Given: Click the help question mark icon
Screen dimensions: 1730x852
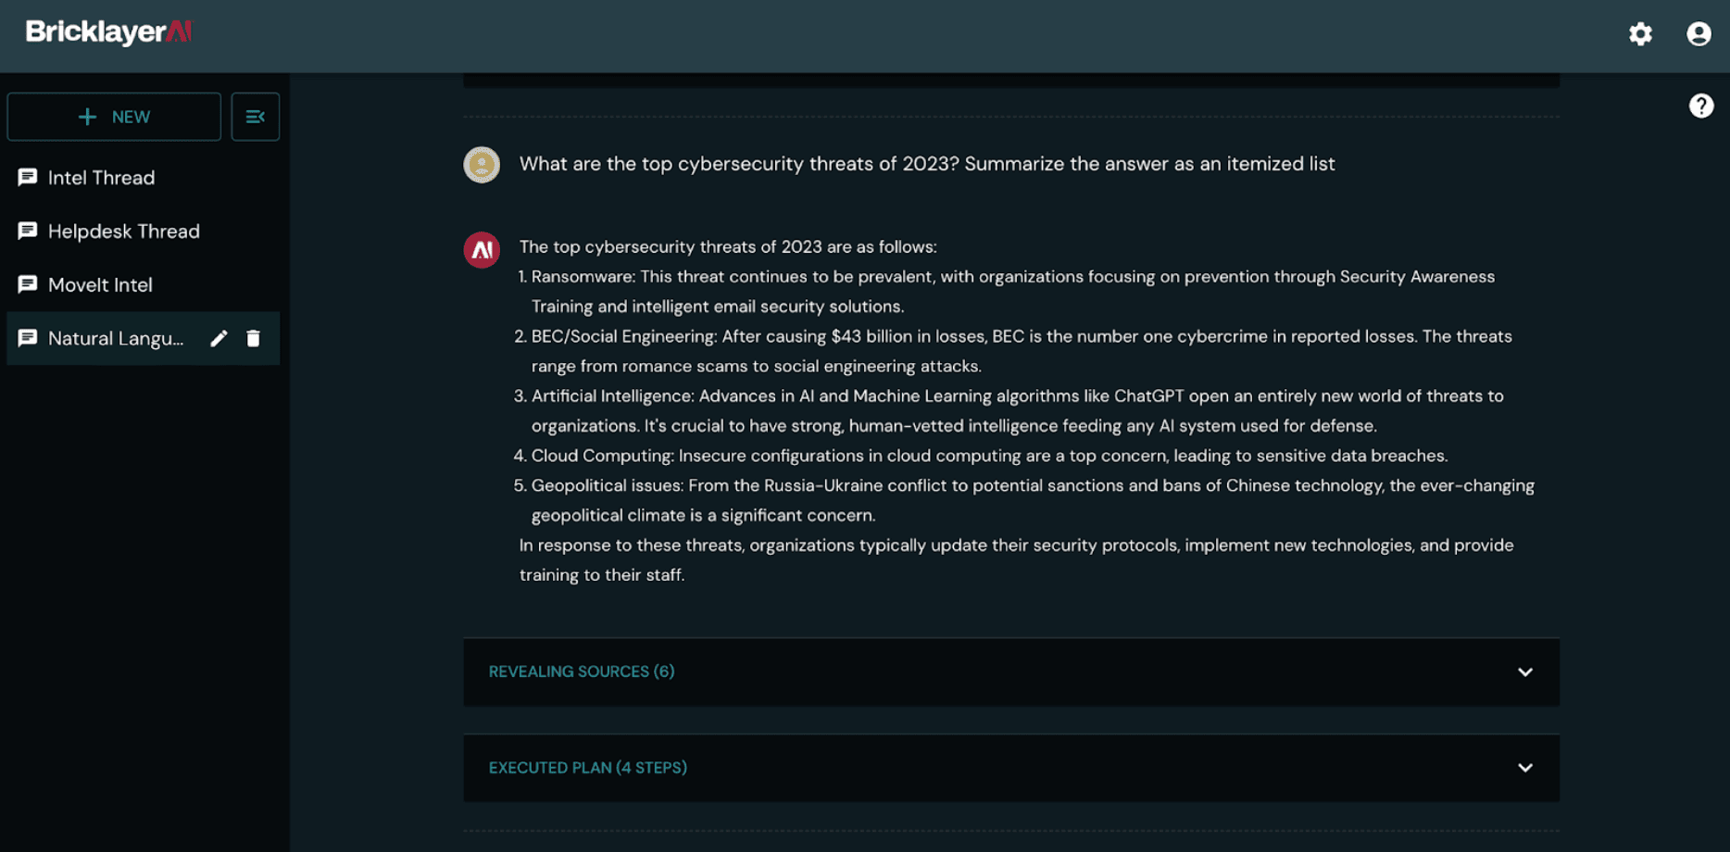Looking at the screenshot, I should 1700,106.
